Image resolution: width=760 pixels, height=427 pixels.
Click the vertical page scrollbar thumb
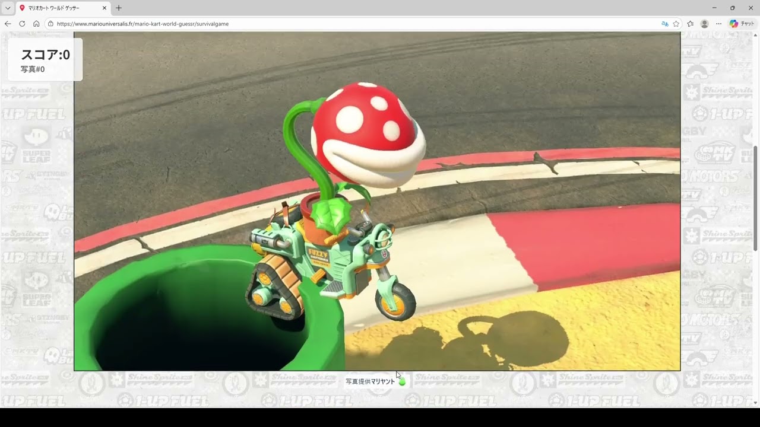pos(756,198)
